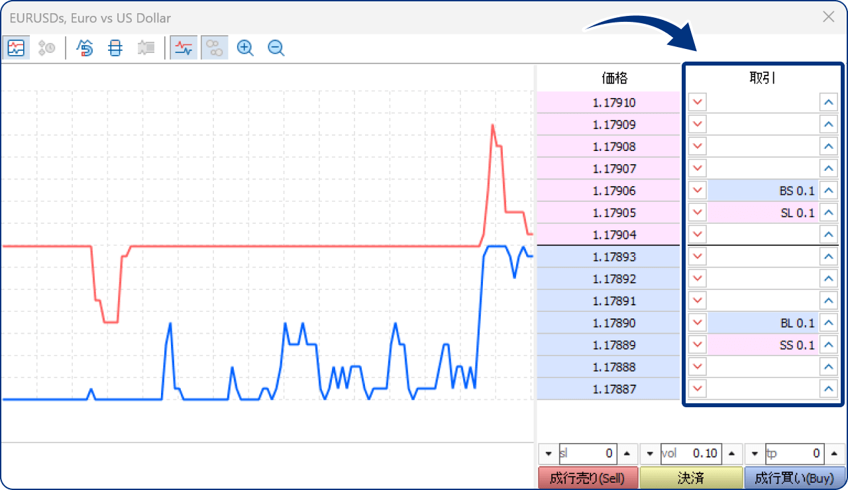848x490 pixels.
Task: Select the SL 0.1 pending order cell
Action: click(763, 213)
